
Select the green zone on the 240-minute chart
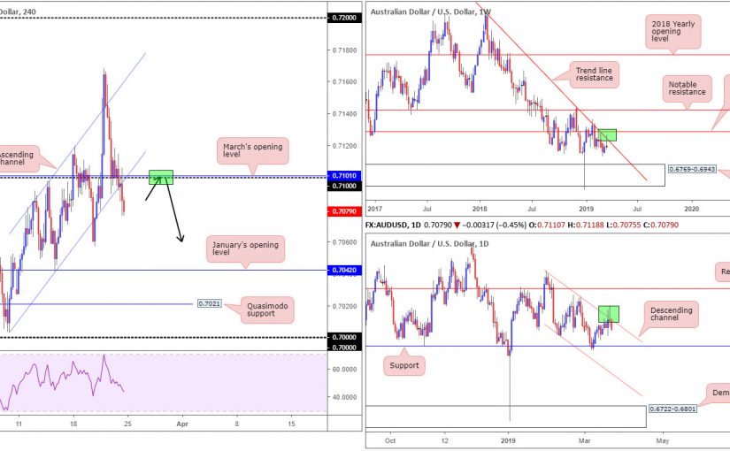[161, 176]
